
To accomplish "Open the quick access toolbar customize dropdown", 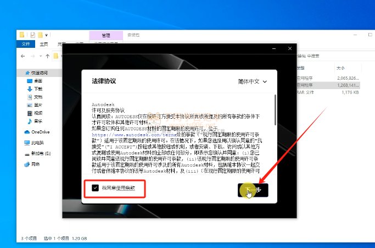I will pyautogui.click(x=47, y=35).
